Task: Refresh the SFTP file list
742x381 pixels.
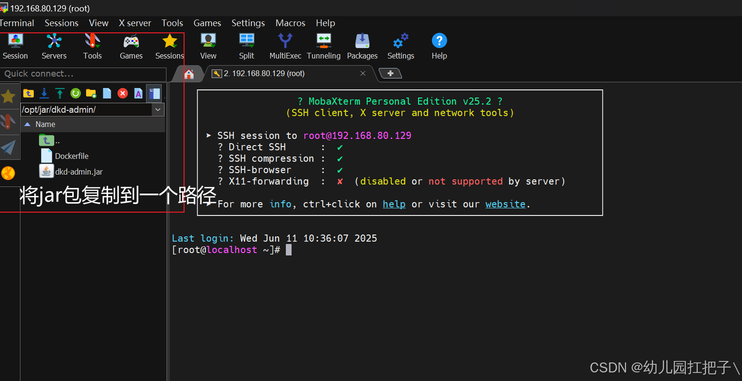Action: pyautogui.click(x=76, y=93)
